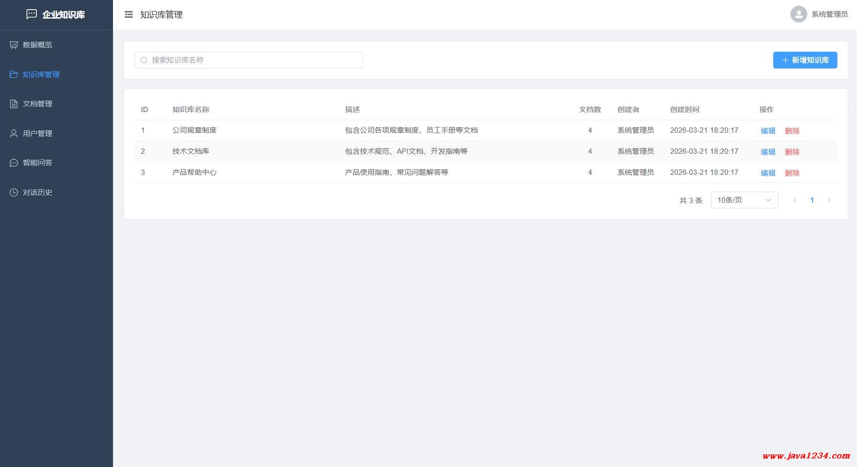Click the 用户管理 user icon
Viewport: 857px width, 467px height.
(x=14, y=134)
